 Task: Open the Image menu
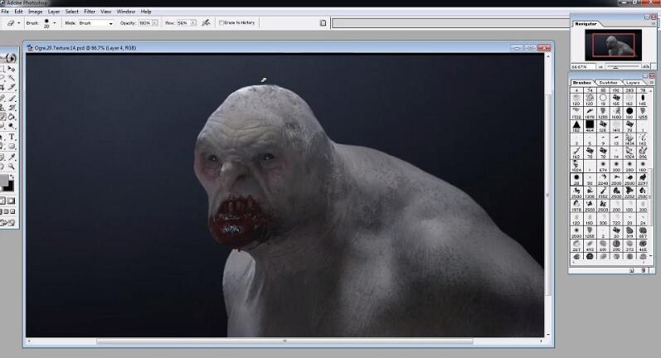click(36, 12)
